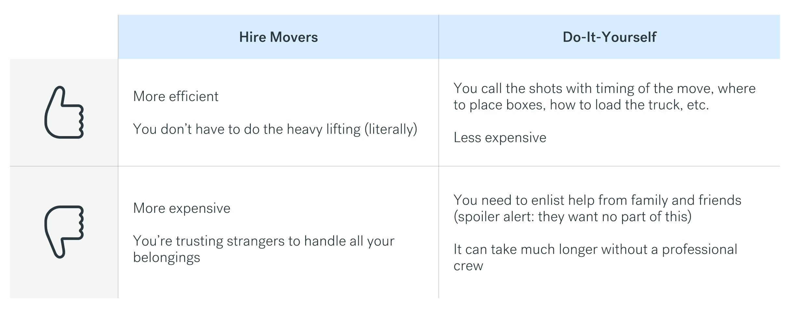Click the thumbs down icon
Image resolution: width=810 pixels, height=317 pixels.
point(64,232)
